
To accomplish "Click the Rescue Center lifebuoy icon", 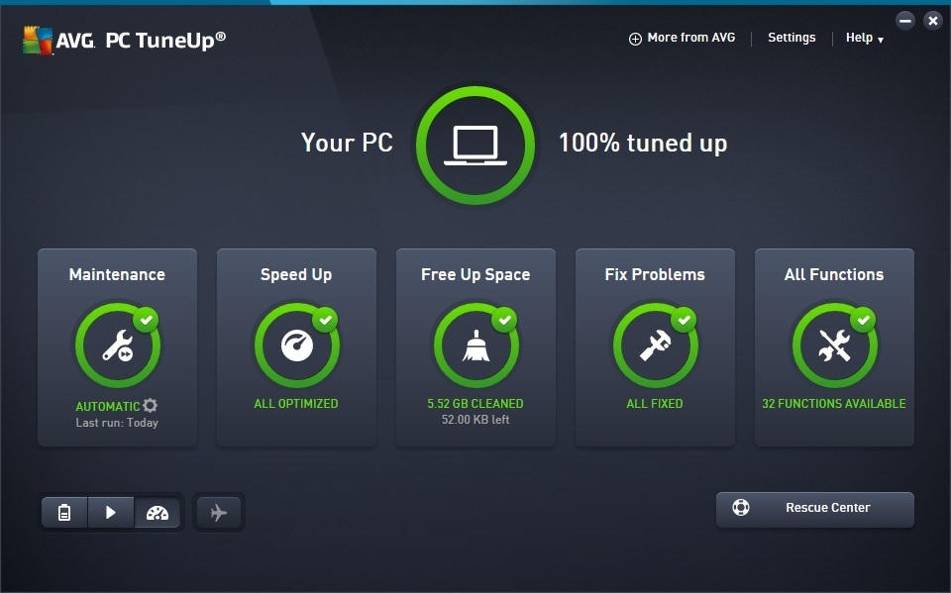I will 741,507.
